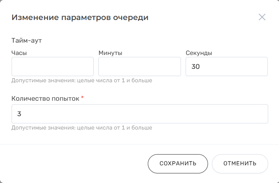Focus the Минуты input field

139,67
